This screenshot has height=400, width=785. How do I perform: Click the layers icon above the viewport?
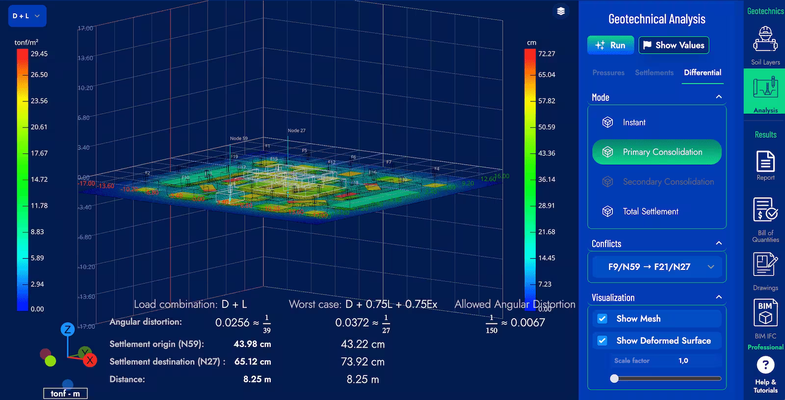tap(561, 11)
